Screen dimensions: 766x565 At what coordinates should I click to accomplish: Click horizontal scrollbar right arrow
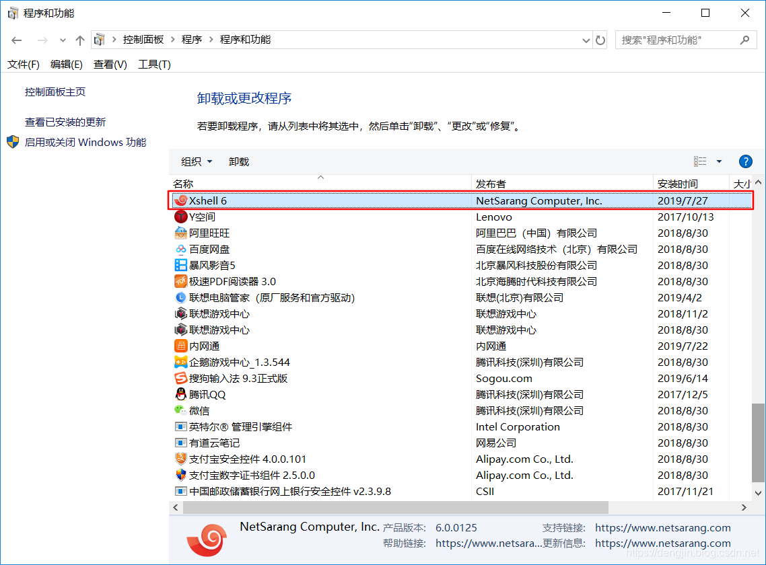(x=744, y=507)
